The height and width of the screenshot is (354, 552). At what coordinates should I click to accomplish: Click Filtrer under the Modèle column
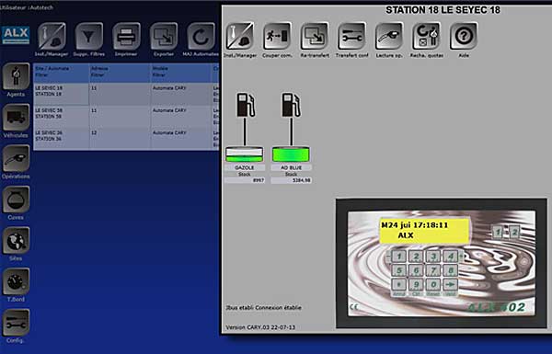coord(159,74)
